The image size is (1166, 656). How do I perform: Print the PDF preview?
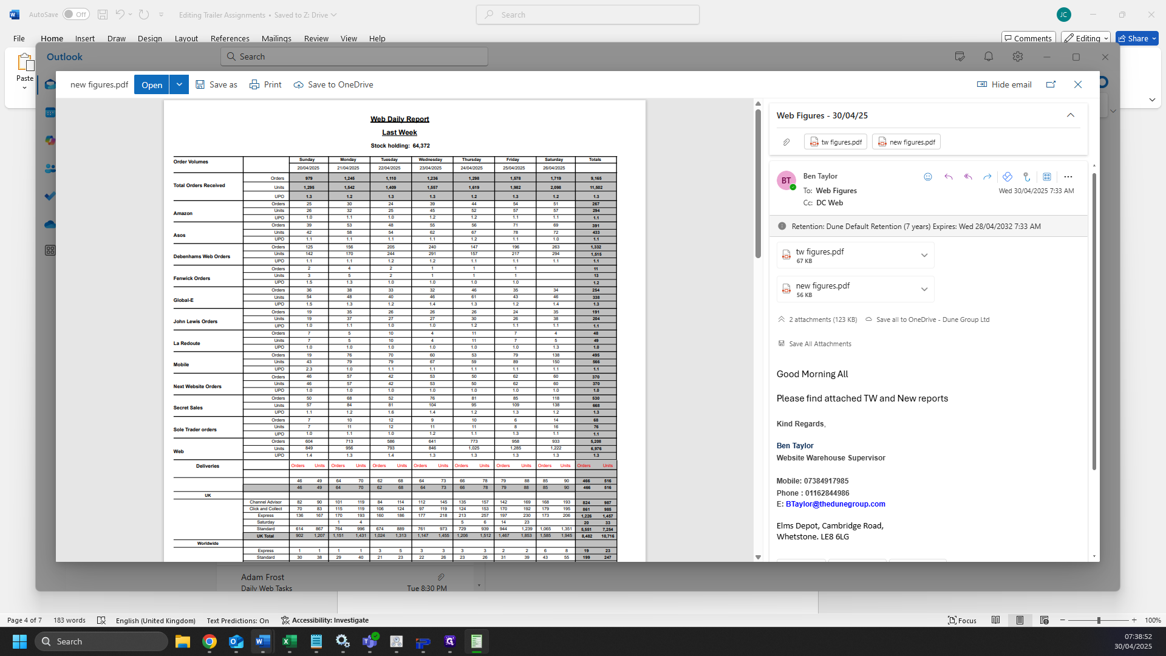[265, 84]
